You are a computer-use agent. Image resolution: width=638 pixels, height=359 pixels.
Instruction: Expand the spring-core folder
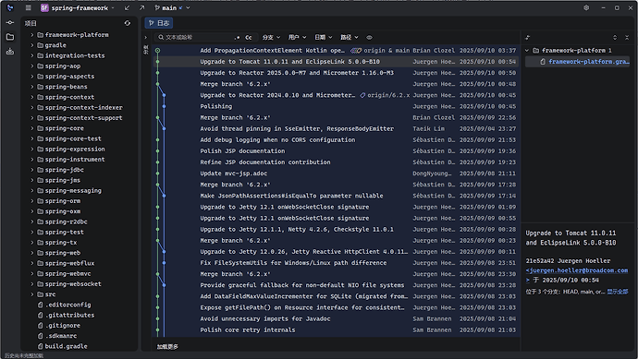tap(31, 128)
